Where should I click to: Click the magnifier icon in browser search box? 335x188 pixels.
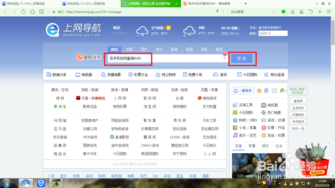tap(274, 12)
